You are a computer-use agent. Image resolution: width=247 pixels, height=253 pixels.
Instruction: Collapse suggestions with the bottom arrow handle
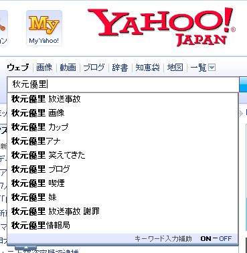click(25, 248)
